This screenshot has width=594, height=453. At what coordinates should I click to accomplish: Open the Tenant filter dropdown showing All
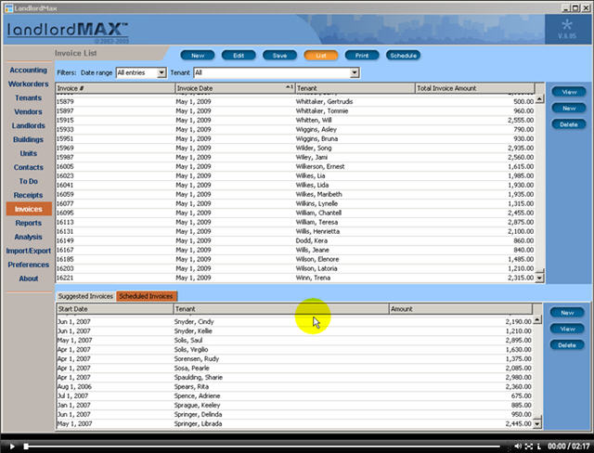[277, 72]
